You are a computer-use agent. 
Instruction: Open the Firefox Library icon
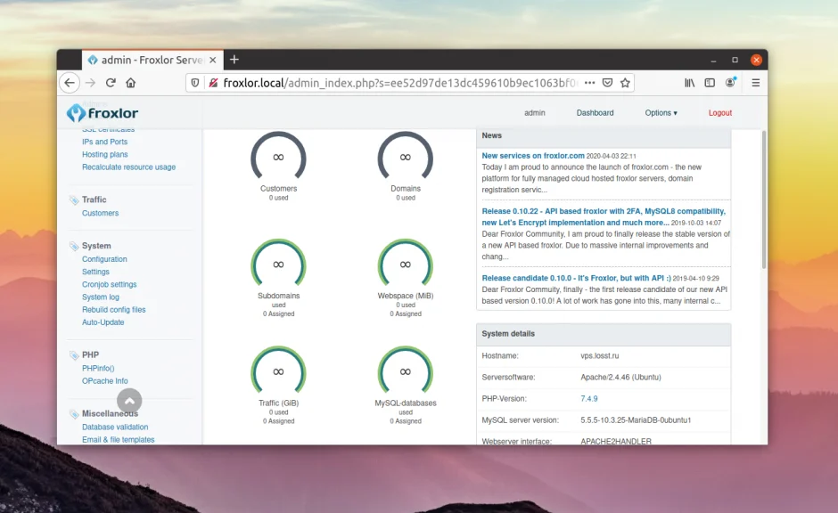689,82
